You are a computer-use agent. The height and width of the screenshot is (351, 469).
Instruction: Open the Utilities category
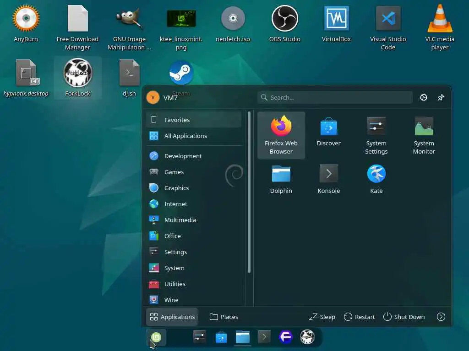tap(194, 284)
